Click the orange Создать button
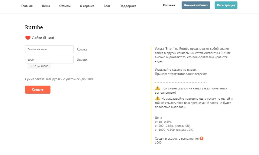Image resolution: width=259 pixels, height=155 pixels. tap(38, 90)
